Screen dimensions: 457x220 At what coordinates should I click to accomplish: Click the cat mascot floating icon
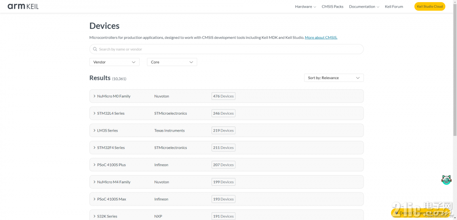click(446, 179)
